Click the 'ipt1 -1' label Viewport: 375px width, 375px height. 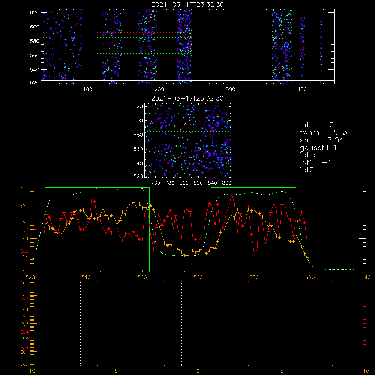(x=316, y=163)
